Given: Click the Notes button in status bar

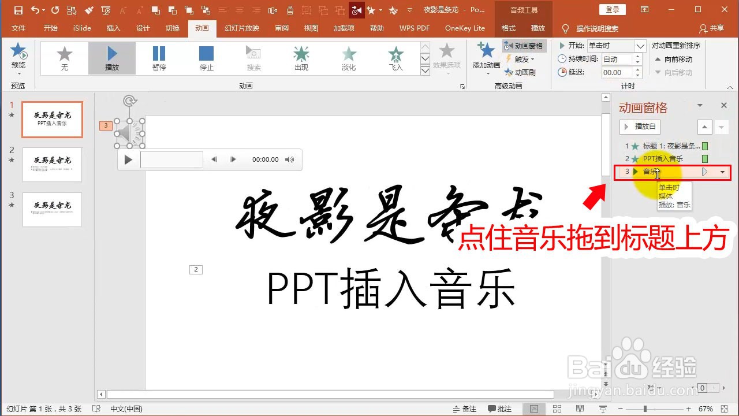Looking at the screenshot, I should click(464, 408).
